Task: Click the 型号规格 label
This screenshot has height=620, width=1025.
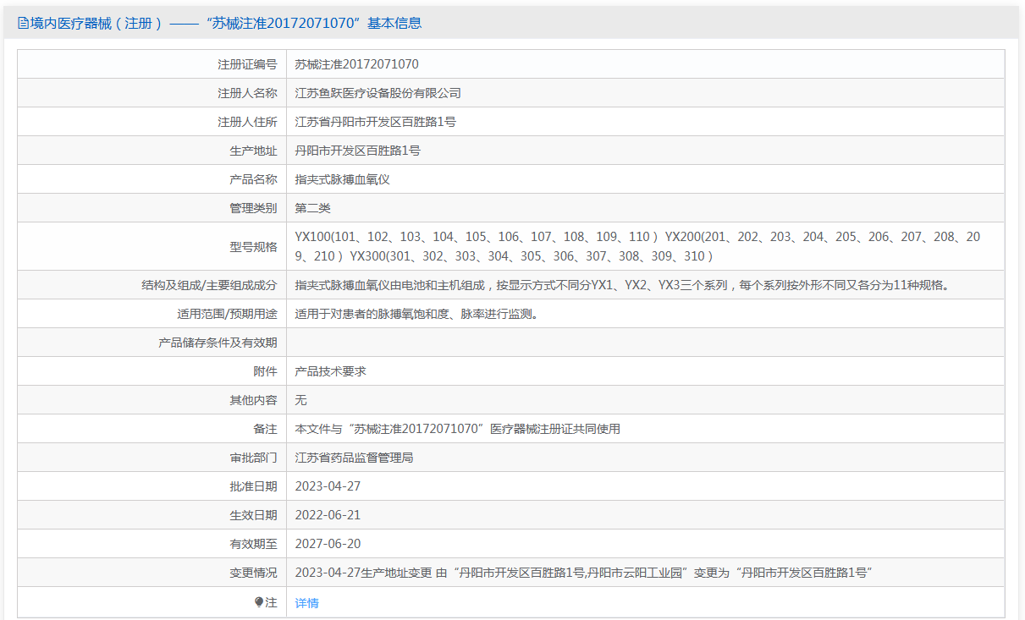Action: (x=253, y=247)
